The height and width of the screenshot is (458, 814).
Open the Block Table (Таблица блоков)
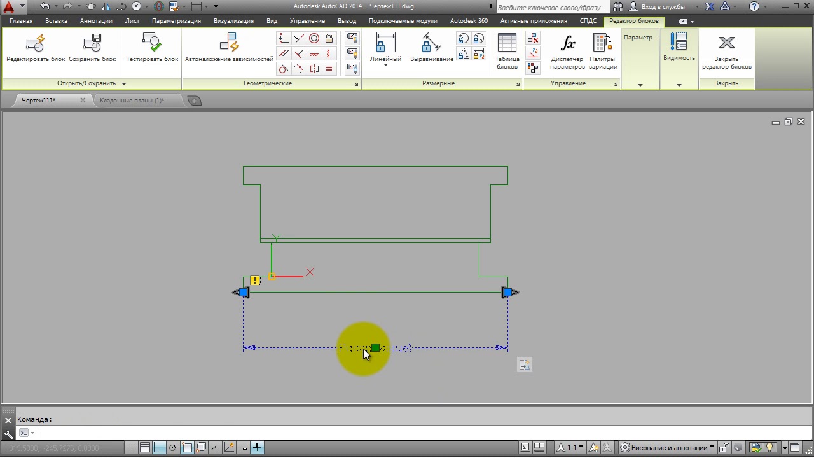point(507,52)
